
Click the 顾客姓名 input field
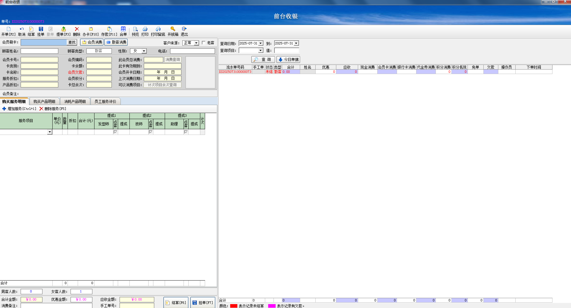[39, 51]
